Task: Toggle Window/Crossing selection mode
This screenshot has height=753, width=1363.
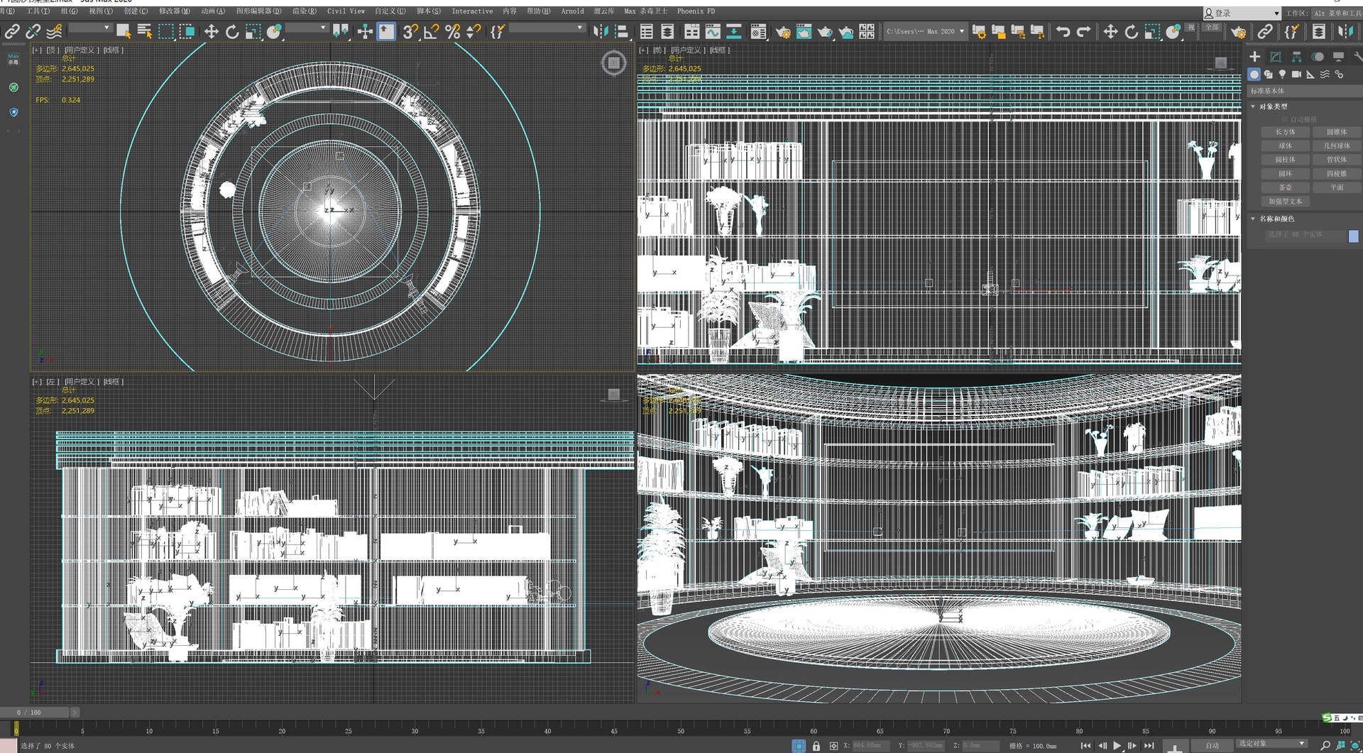Action: click(x=187, y=31)
